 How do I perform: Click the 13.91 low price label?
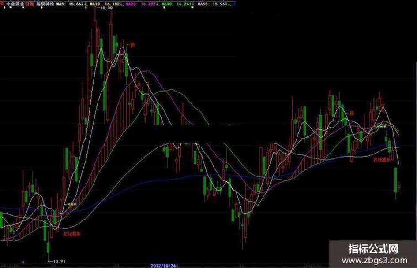pos(59,261)
